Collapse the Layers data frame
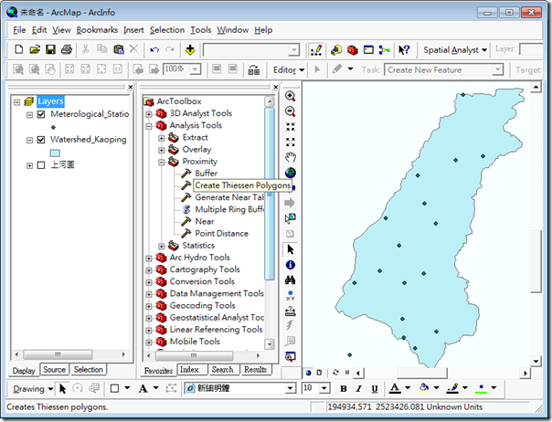Screen dimensions: 552x422 point(16,102)
